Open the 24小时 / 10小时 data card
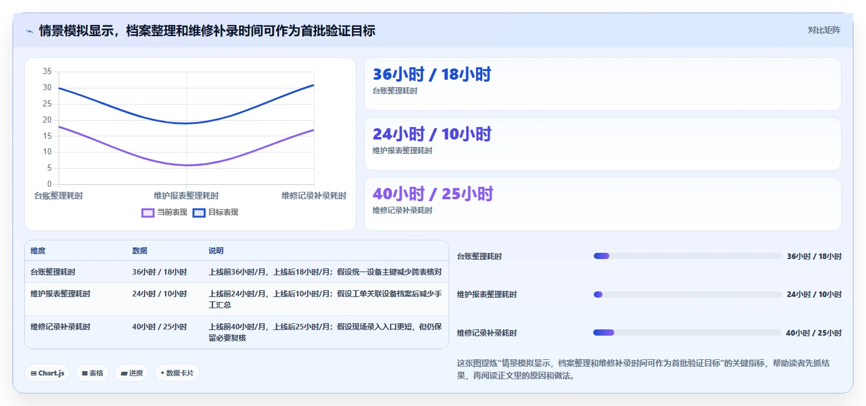Screen dimensions: 866x406 [x=602, y=144]
